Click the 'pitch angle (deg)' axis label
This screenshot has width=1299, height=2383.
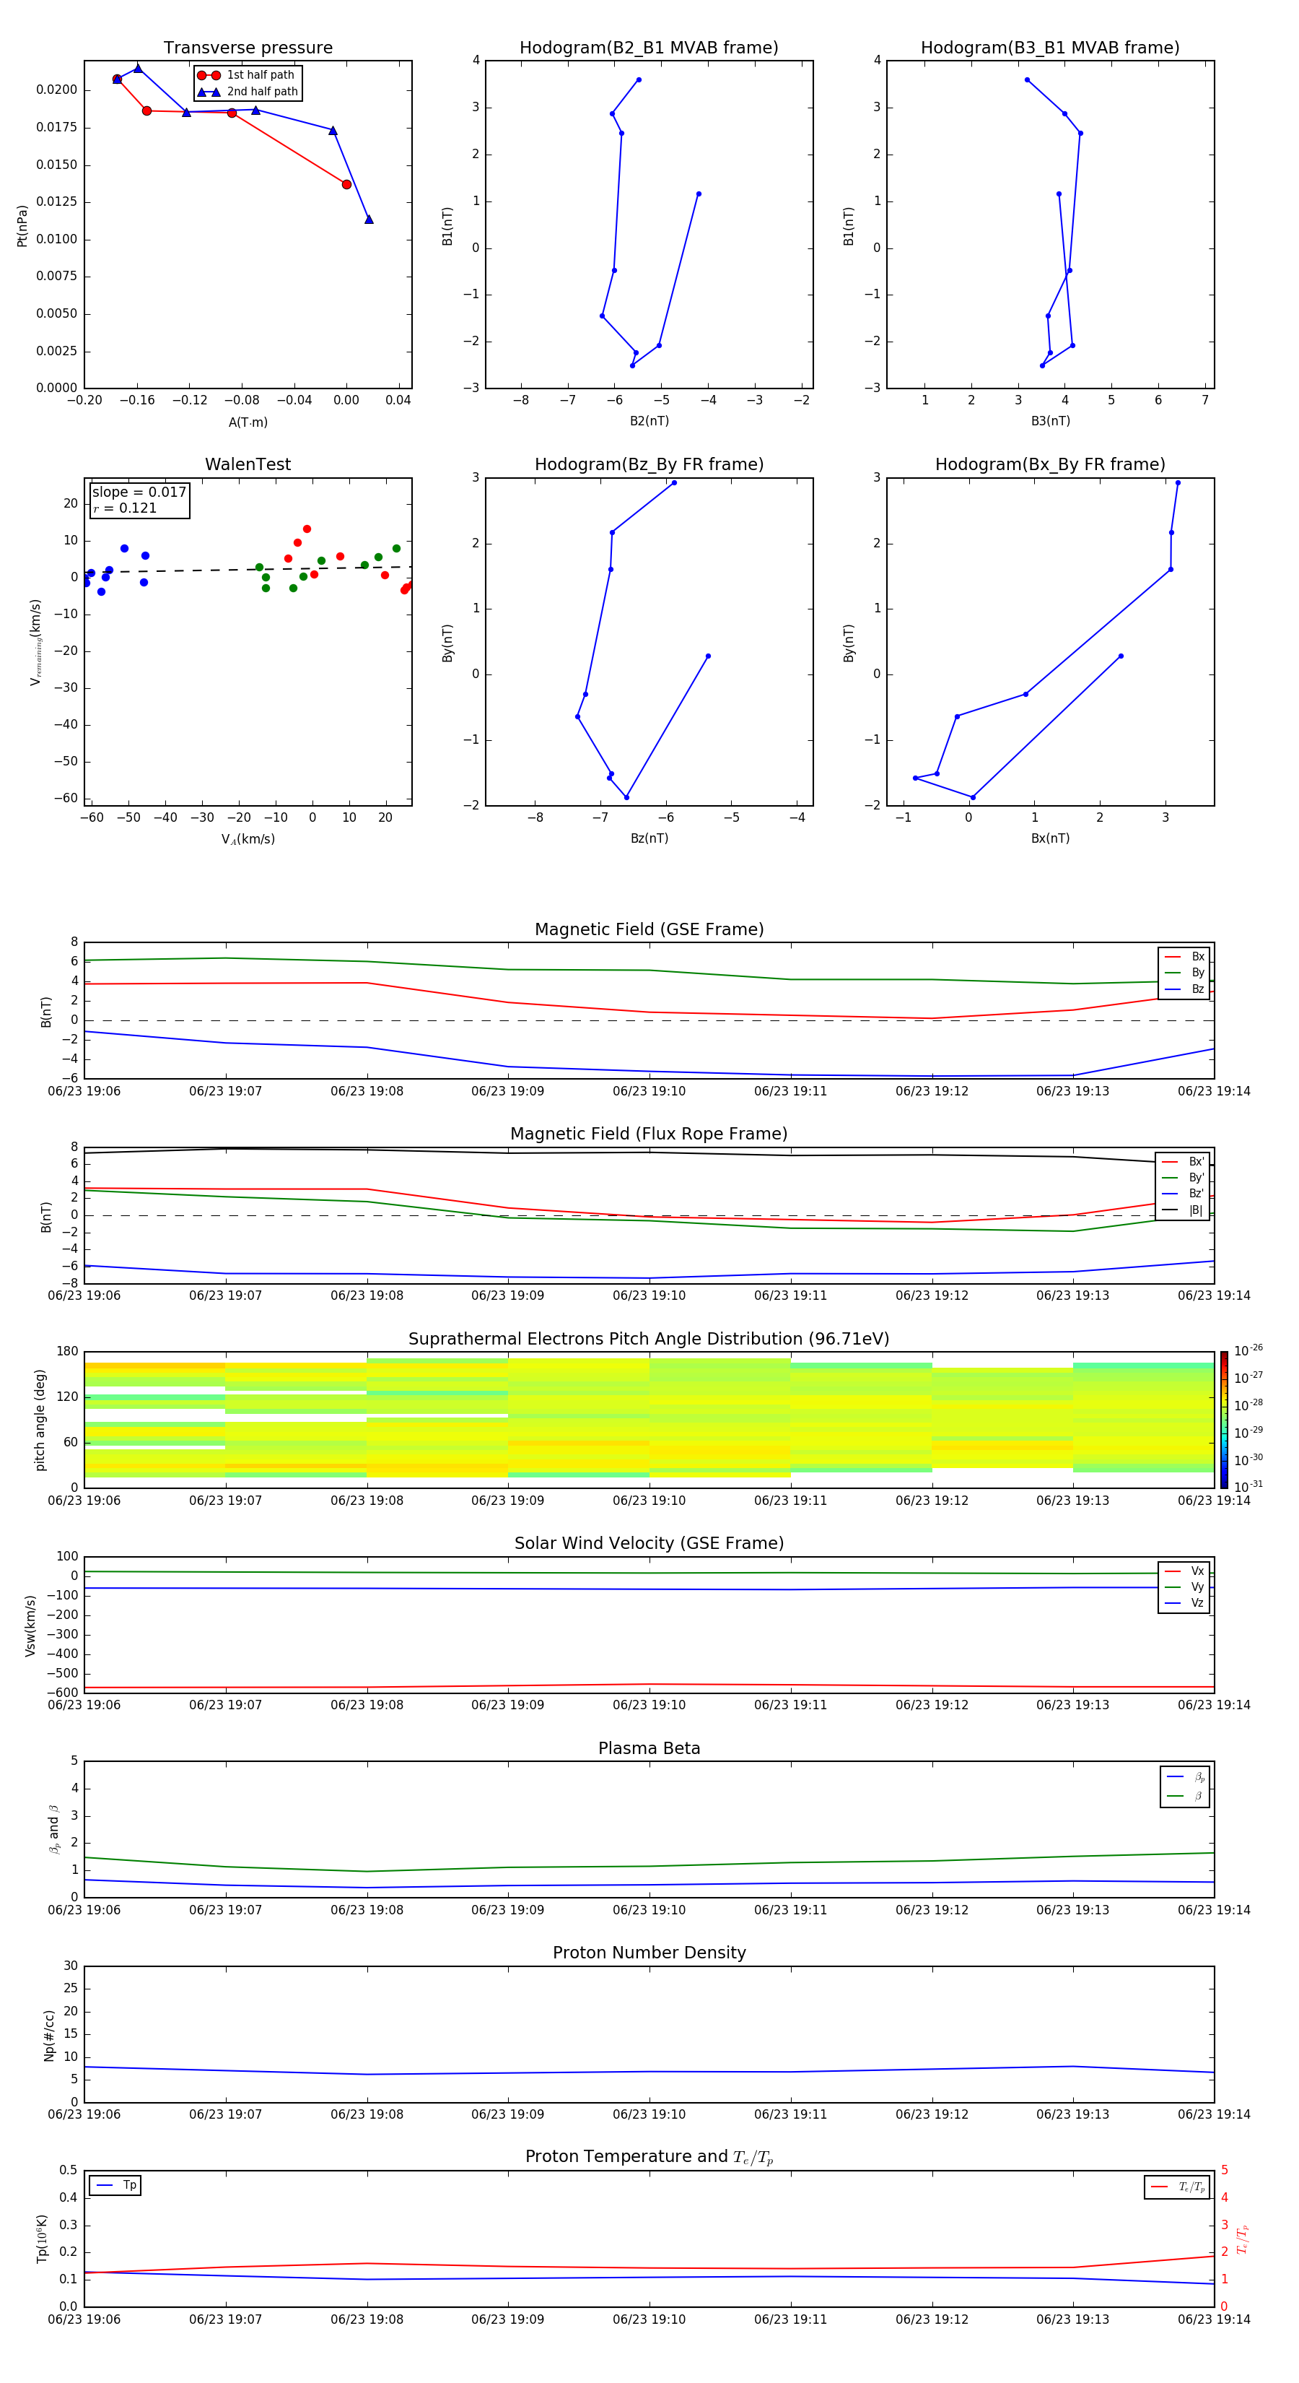[x=40, y=1420]
